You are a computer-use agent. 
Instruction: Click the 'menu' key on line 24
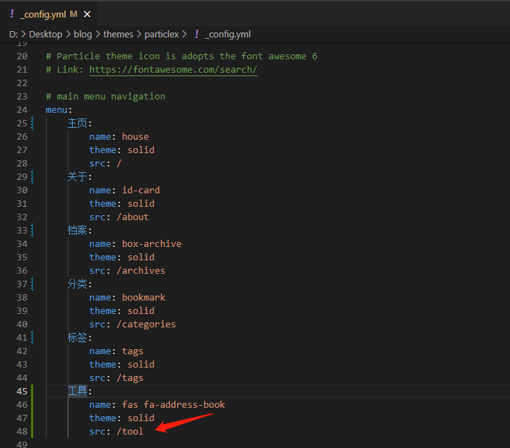pyautogui.click(x=56, y=110)
